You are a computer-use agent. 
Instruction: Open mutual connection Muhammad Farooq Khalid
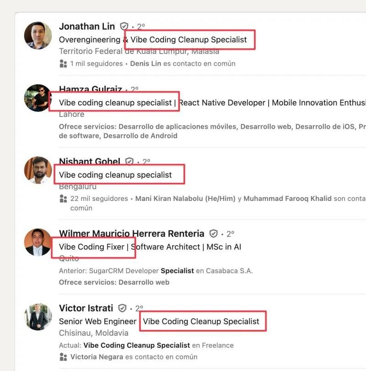pyautogui.click(x=287, y=198)
